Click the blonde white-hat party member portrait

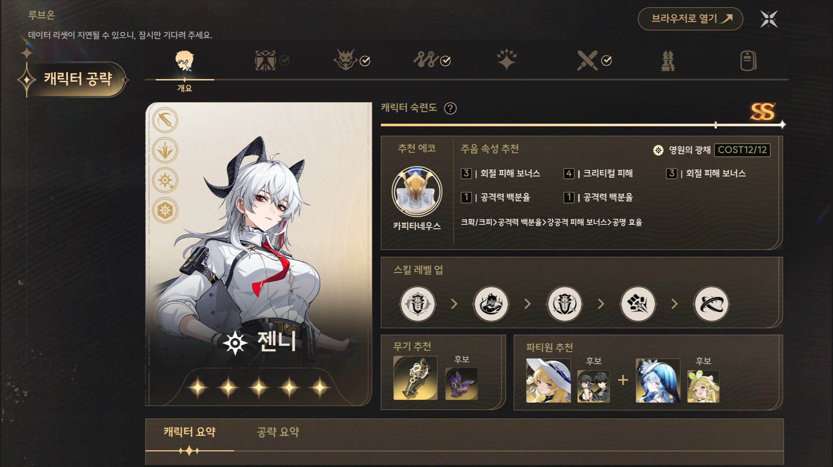point(548,381)
